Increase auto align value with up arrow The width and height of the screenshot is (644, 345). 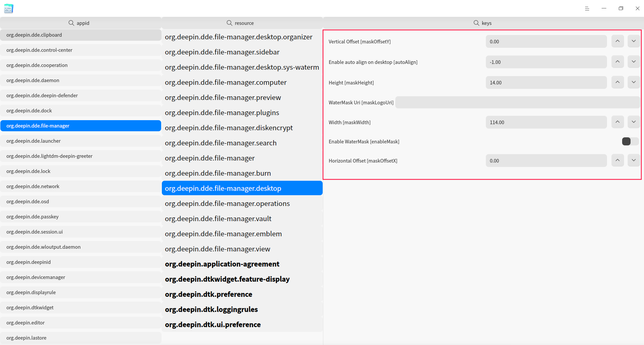point(617,62)
